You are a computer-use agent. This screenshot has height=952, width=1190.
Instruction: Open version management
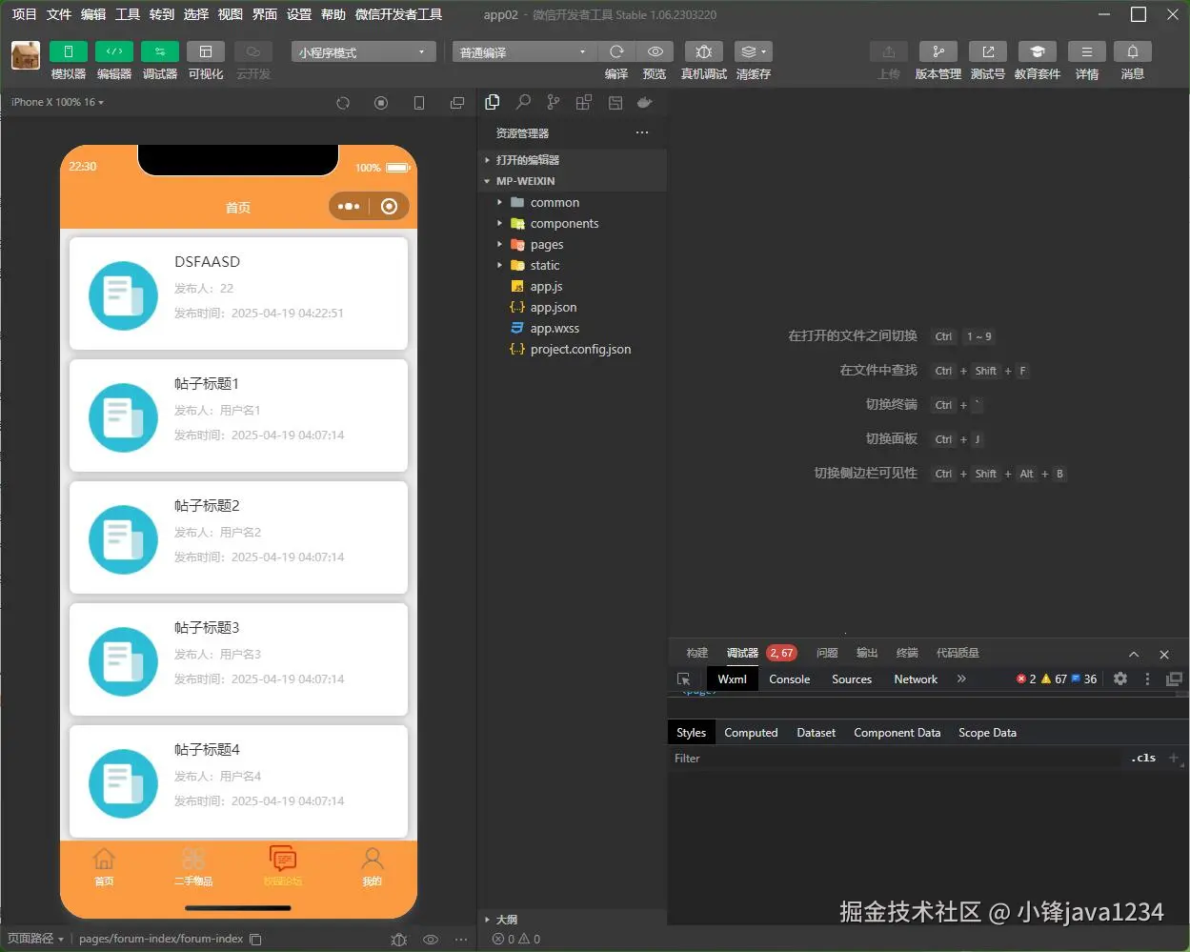pyautogui.click(x=938, y=51)
